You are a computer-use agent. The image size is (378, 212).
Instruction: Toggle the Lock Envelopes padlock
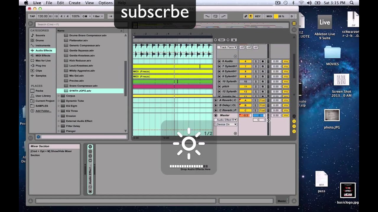point(234,40)
